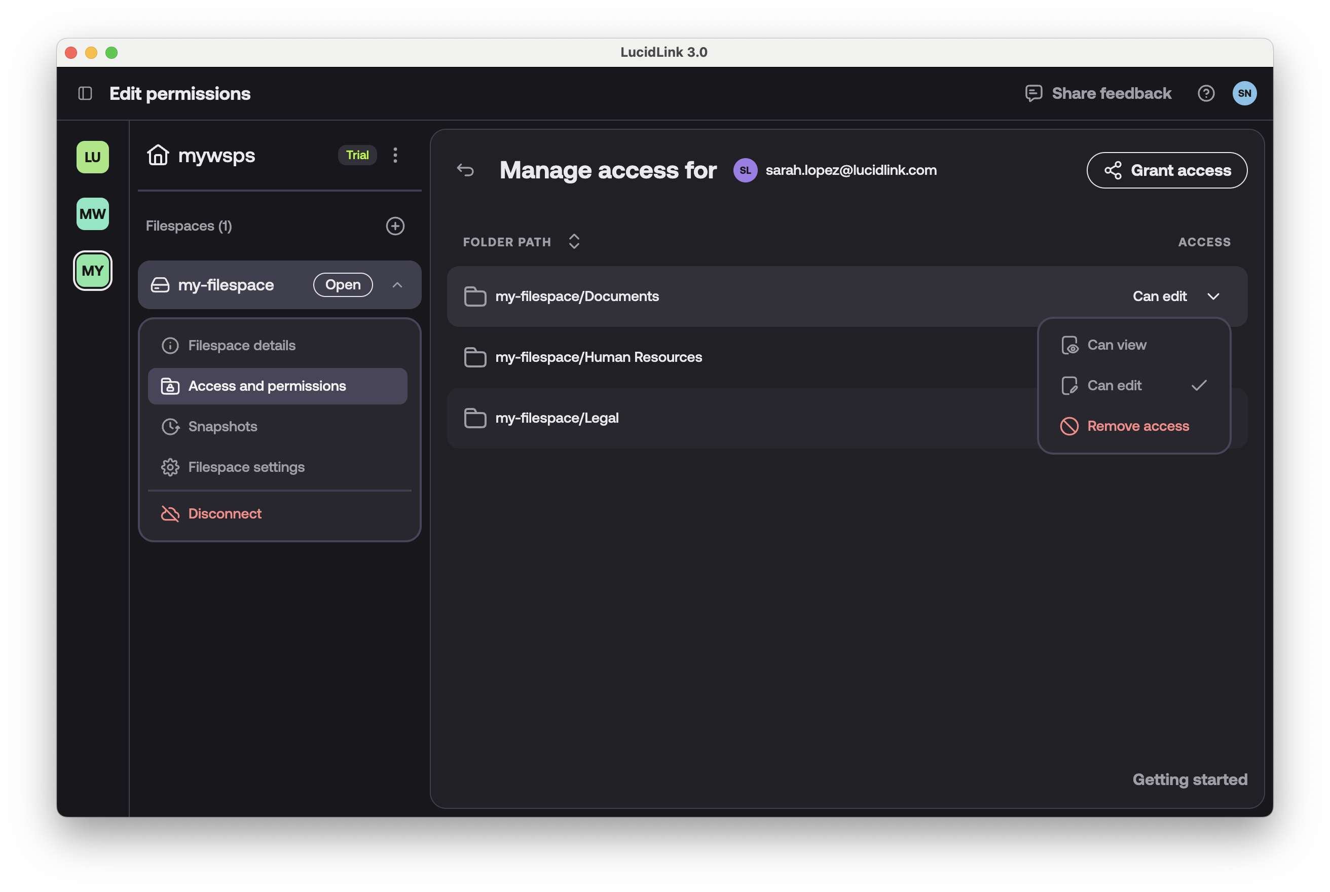Open Access and permissions
1330x892 pixels.
coord(278,386)
